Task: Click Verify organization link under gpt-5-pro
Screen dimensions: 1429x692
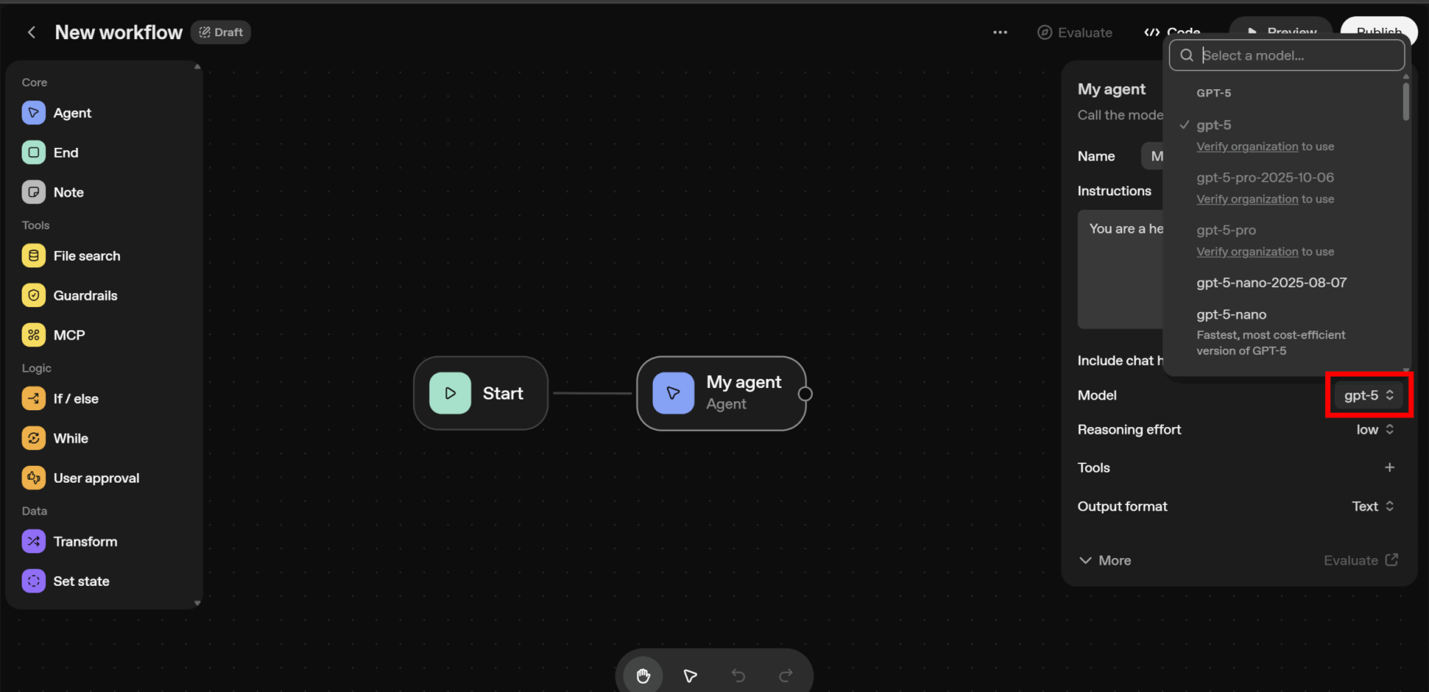Action: coord(1247,252)
